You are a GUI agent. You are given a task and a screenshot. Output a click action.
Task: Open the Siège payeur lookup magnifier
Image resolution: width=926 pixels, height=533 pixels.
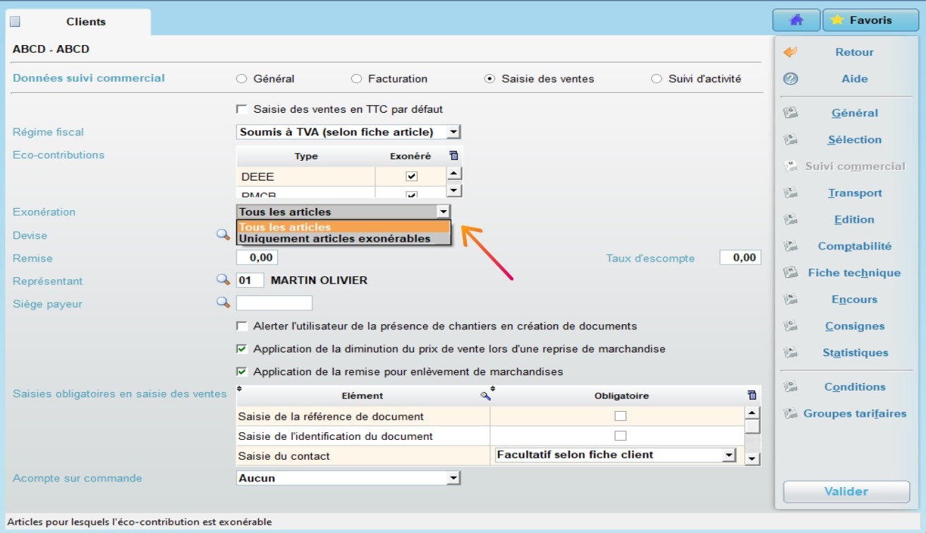click(224, 302)
